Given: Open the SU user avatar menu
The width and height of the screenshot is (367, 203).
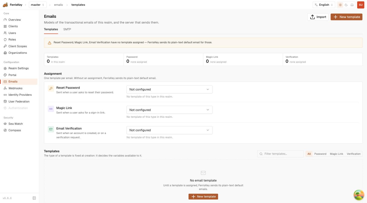Looking at the screenshot, I should click(x=360, y=5).
